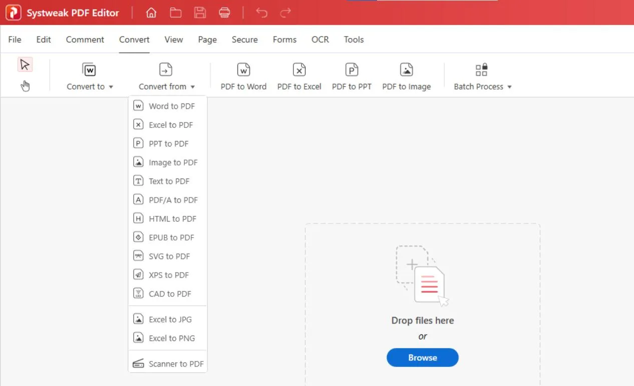
Task: Click the Drop files here area
Action: point(422,320)
